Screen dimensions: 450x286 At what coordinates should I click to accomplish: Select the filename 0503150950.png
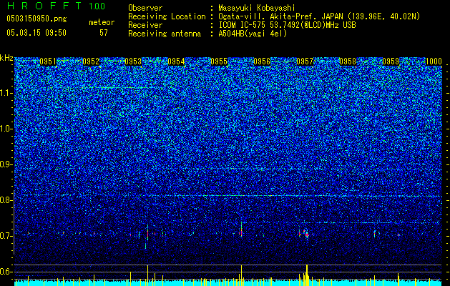click(36, 19)
